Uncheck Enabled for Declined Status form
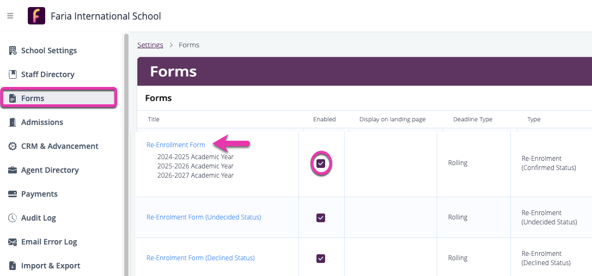 tap(321, 259)
